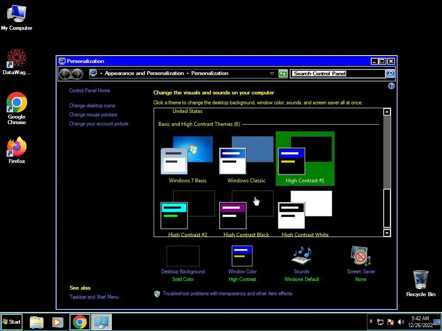442x331 pixels.
Task: Expand the dropdown arrow before Personalization breadcrumb
Action: (x=187, y=73)
